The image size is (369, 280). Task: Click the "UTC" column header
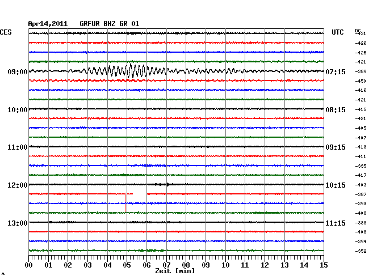pyautogui.click(x=337, y=32)
